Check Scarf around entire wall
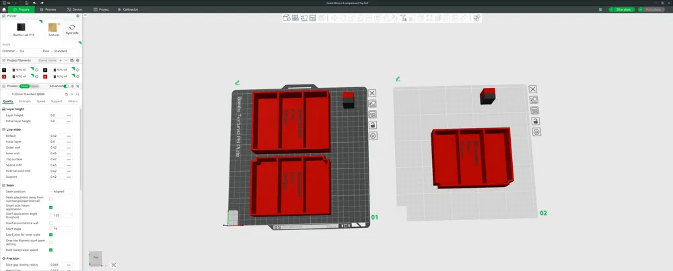 click(50, 223)
